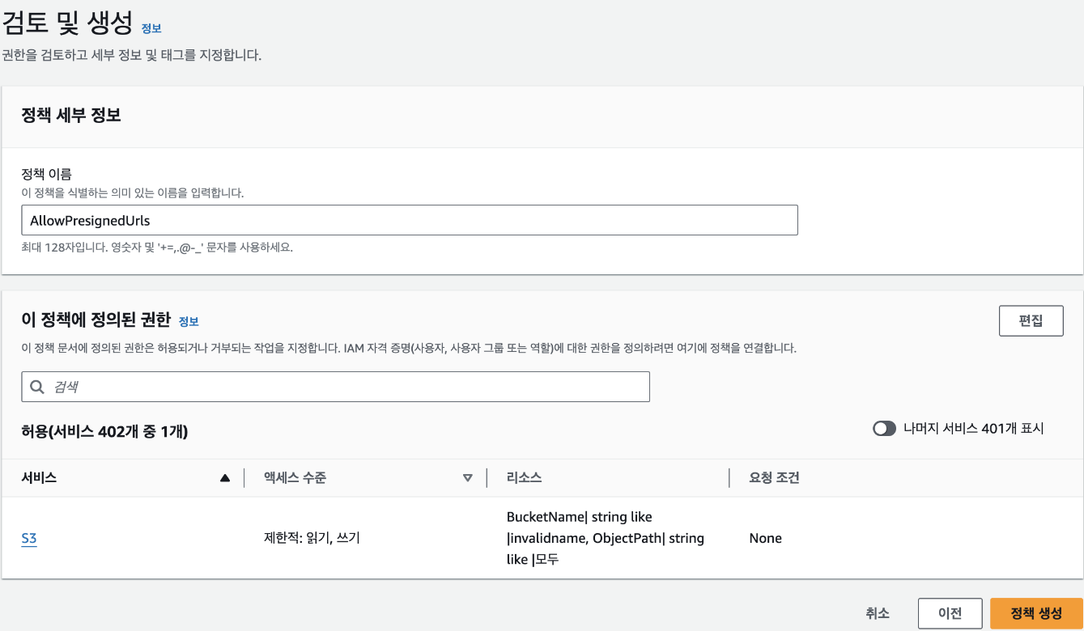
Task: Select the None request condition cell
Action: tap(766, 538)
